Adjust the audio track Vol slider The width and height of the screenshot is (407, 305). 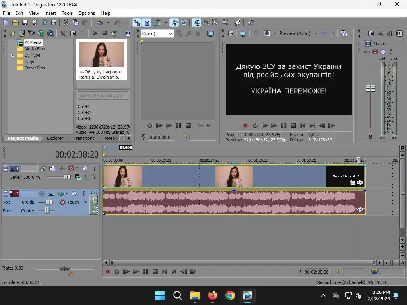(x=48, y=202)
